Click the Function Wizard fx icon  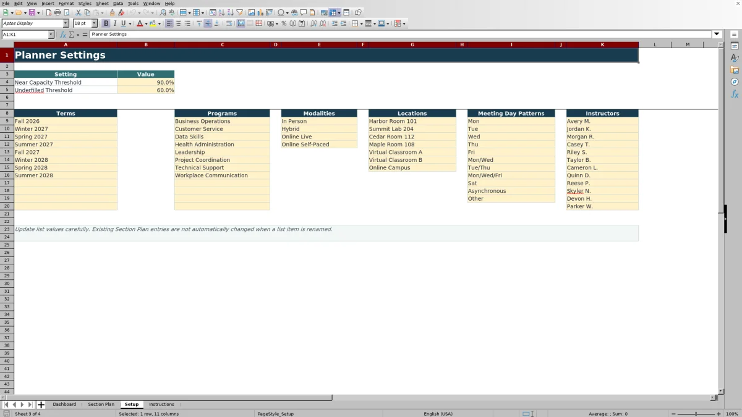[63, 35]
